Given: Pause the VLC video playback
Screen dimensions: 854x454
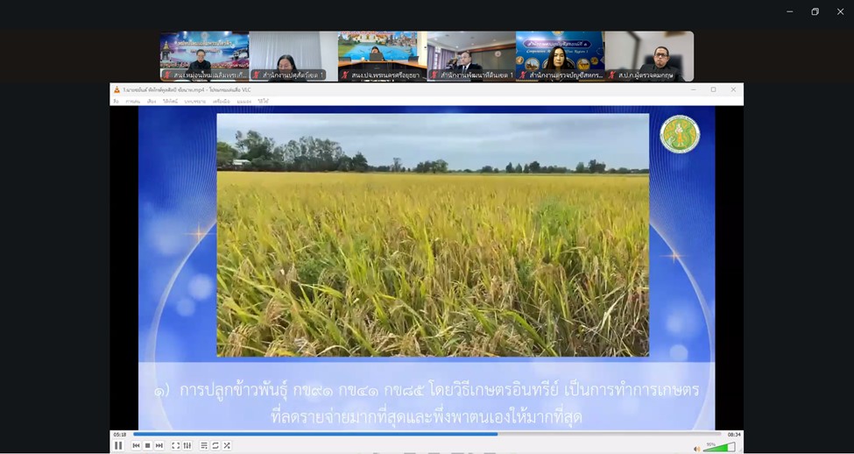Looking at the screenshot, I should pos(118,446).
